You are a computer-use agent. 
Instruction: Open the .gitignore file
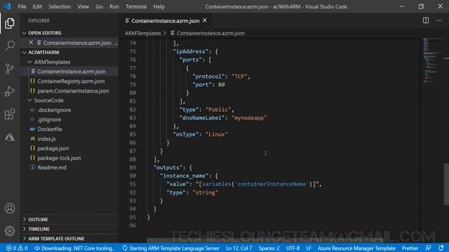(x=69, y=120)
